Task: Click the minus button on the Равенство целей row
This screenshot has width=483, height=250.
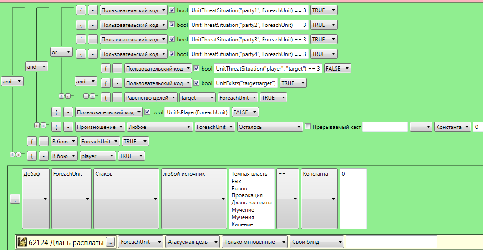Action: pyautogui.click(x=117, y=98)
